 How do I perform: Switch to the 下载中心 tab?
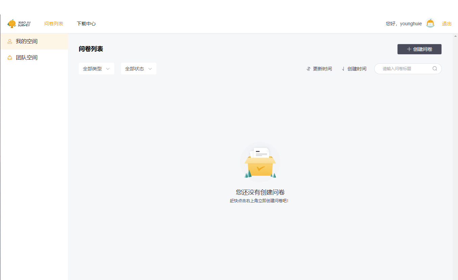click(86, 24)
